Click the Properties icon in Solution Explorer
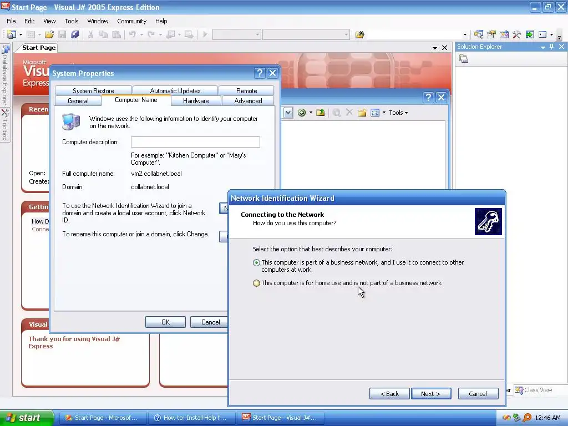The width and height of the screenshot is (568, 426). coord(464,58)
